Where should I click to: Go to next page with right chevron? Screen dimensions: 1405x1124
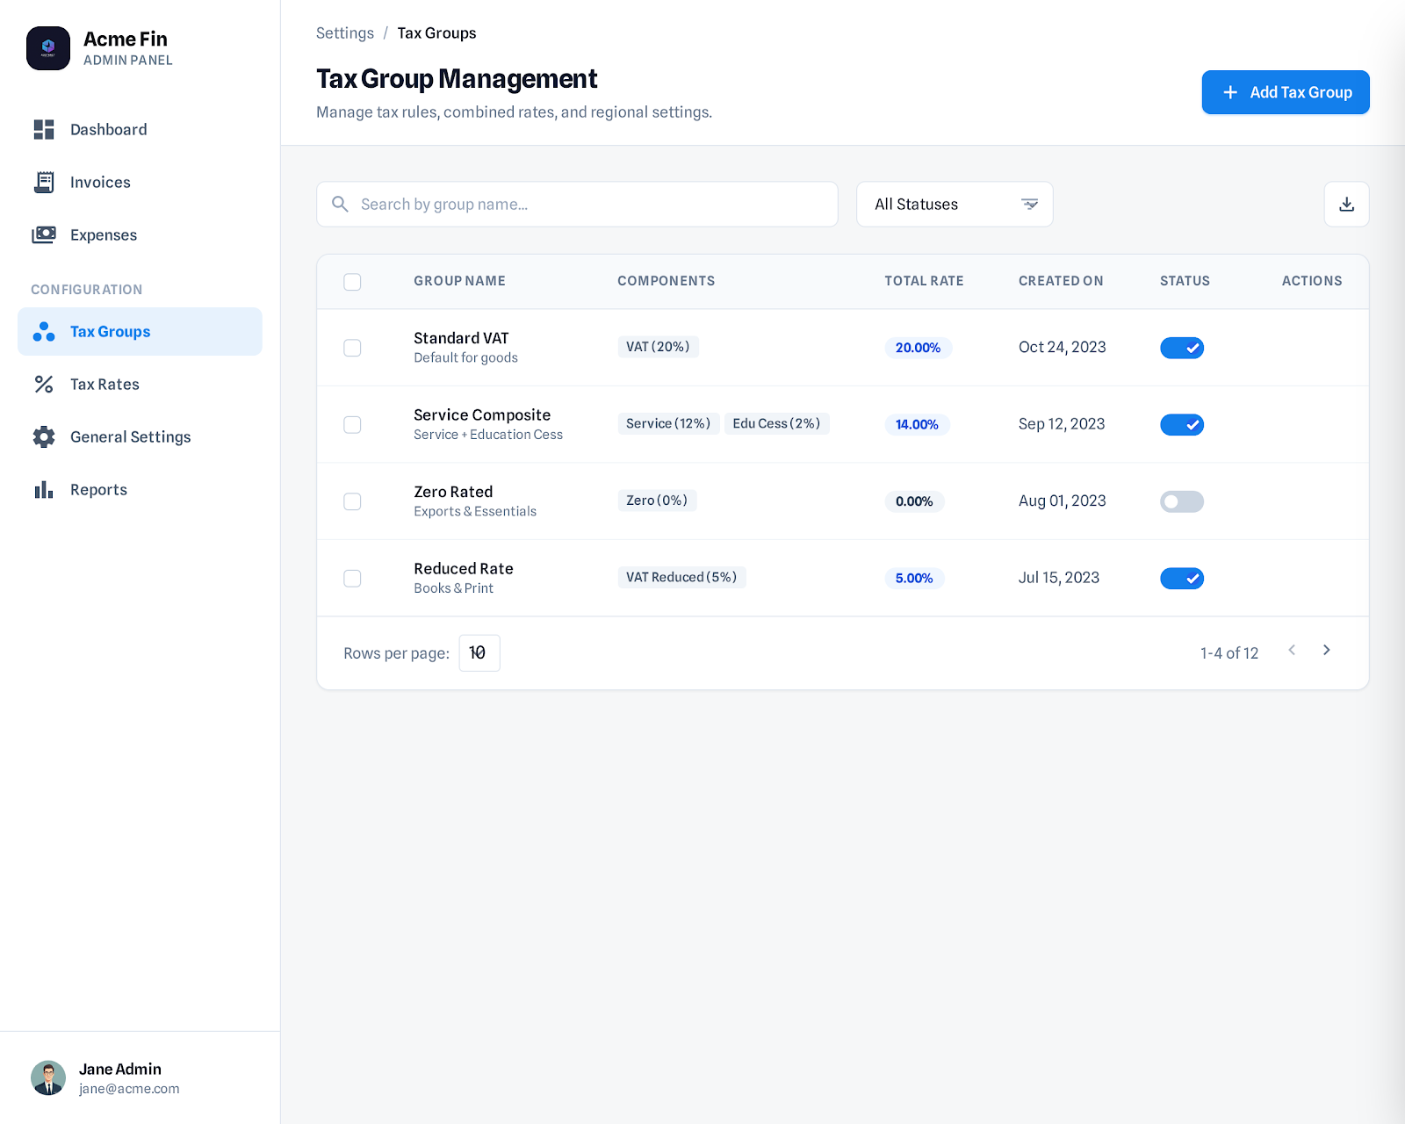(x=1326, y=651)
